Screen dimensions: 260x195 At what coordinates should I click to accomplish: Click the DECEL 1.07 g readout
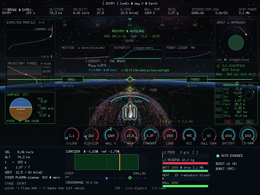[173, 11]
